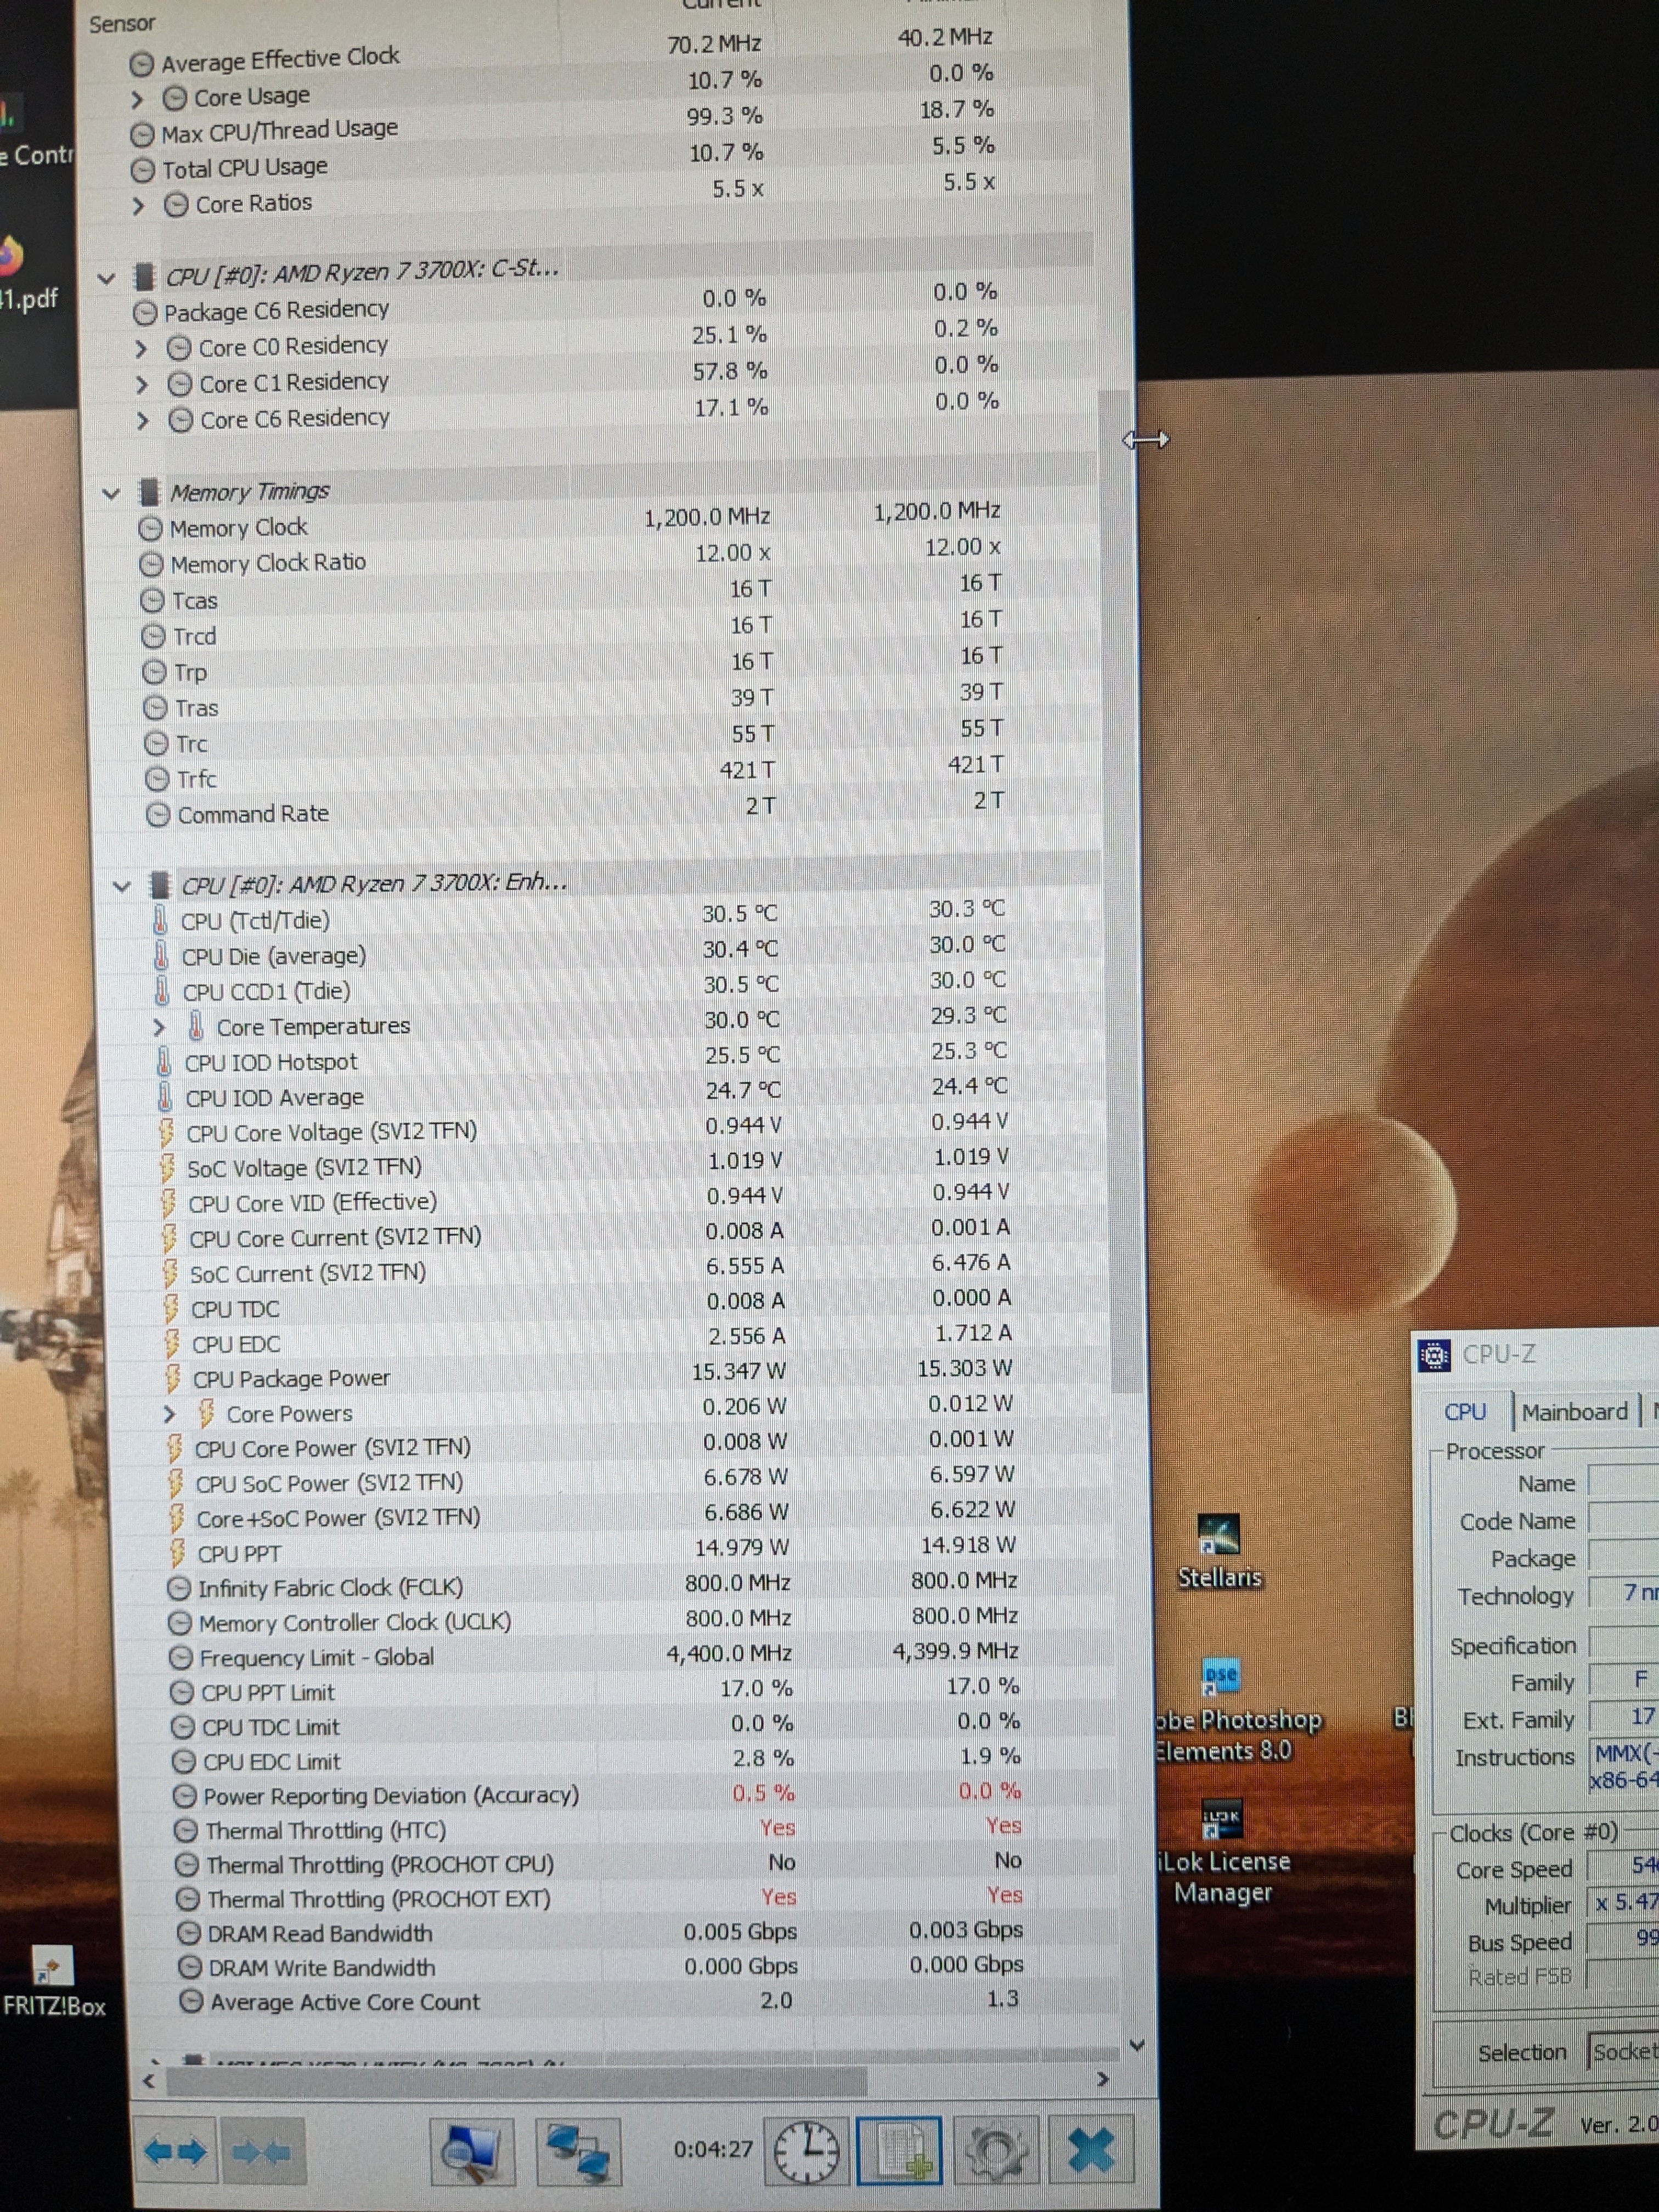The width and height of the screenshot is (1659, 2212).
Task: Close sensors with the blue X icon
Action: pos(1091,2150)
